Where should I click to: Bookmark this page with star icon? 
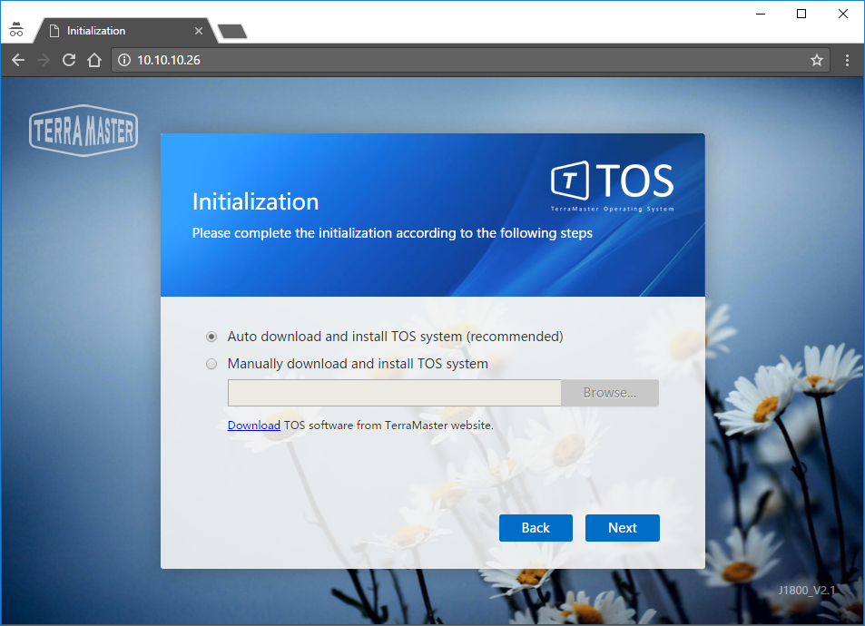817,60
